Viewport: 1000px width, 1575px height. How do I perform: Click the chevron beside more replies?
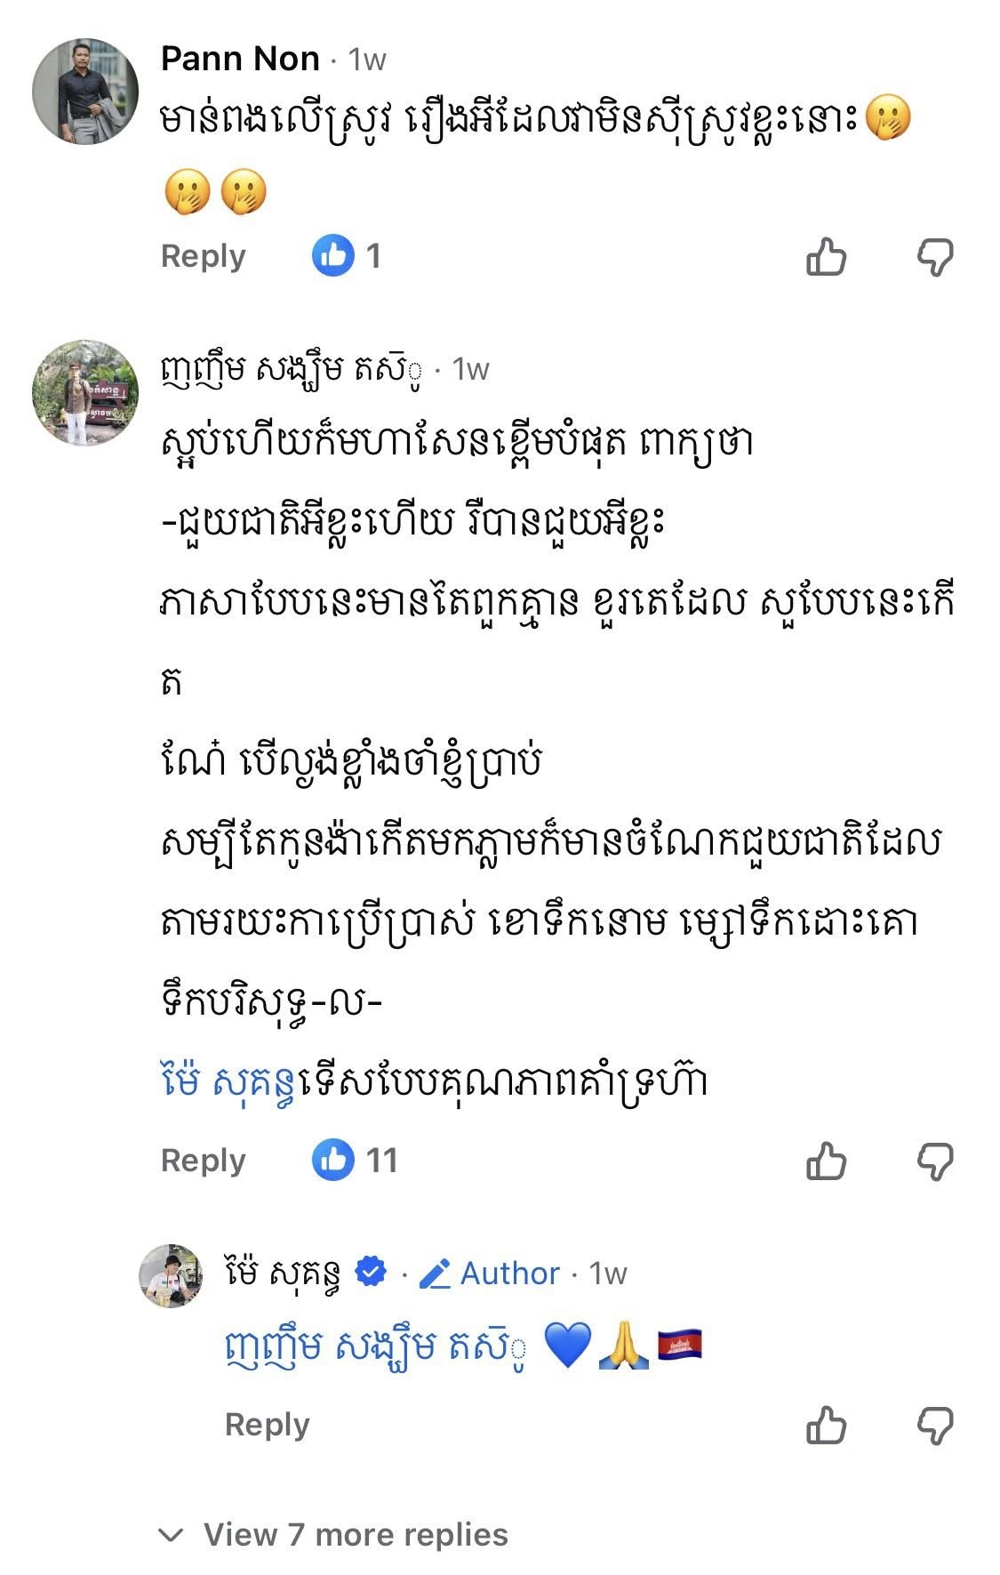coord(170,1535)
